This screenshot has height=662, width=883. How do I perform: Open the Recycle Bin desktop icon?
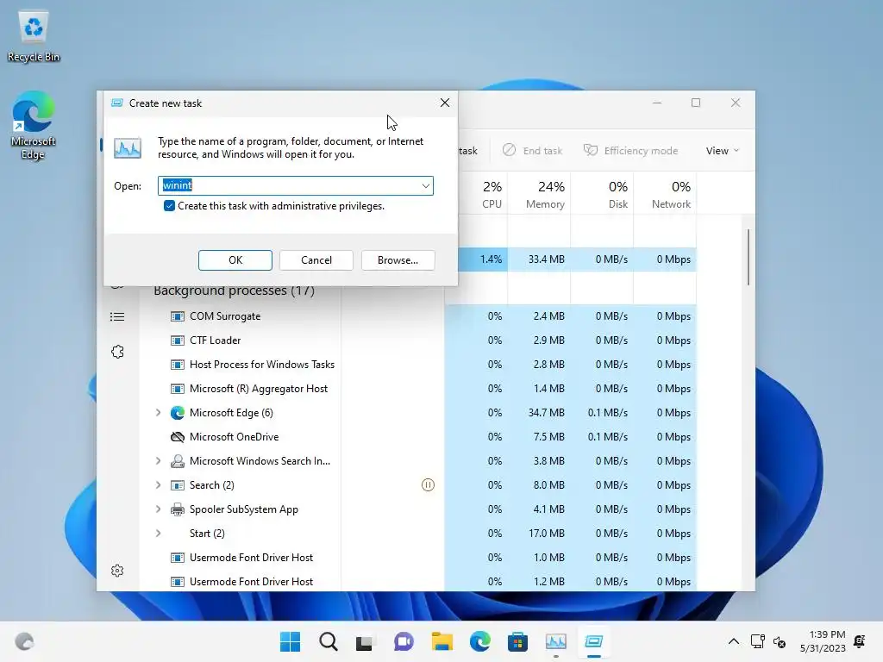point(34,35)
